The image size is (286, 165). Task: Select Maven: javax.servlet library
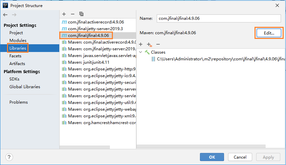click(x=98, y=56)
